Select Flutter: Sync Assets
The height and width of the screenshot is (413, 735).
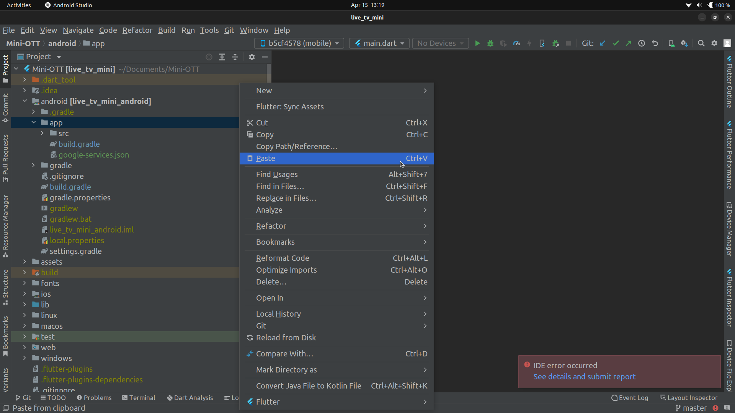tap(336, 107)
